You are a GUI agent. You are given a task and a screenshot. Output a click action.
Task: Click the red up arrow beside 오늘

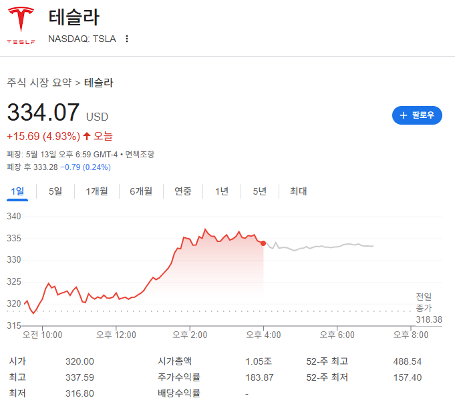(87, 136)
